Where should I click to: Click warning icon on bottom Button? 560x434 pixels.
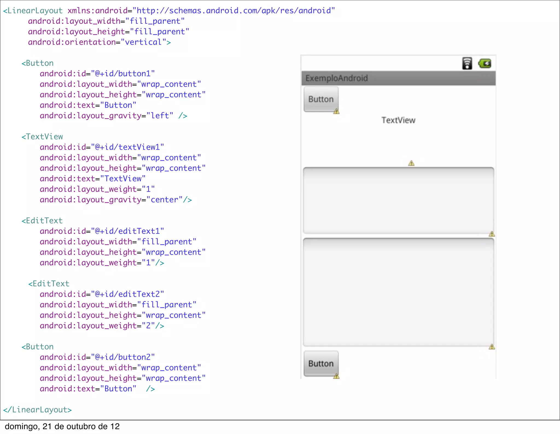[336, 376]
